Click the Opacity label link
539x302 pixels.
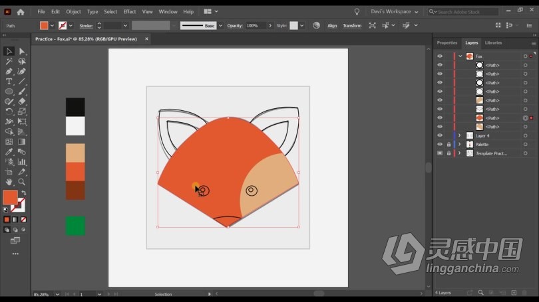(235, 26)
